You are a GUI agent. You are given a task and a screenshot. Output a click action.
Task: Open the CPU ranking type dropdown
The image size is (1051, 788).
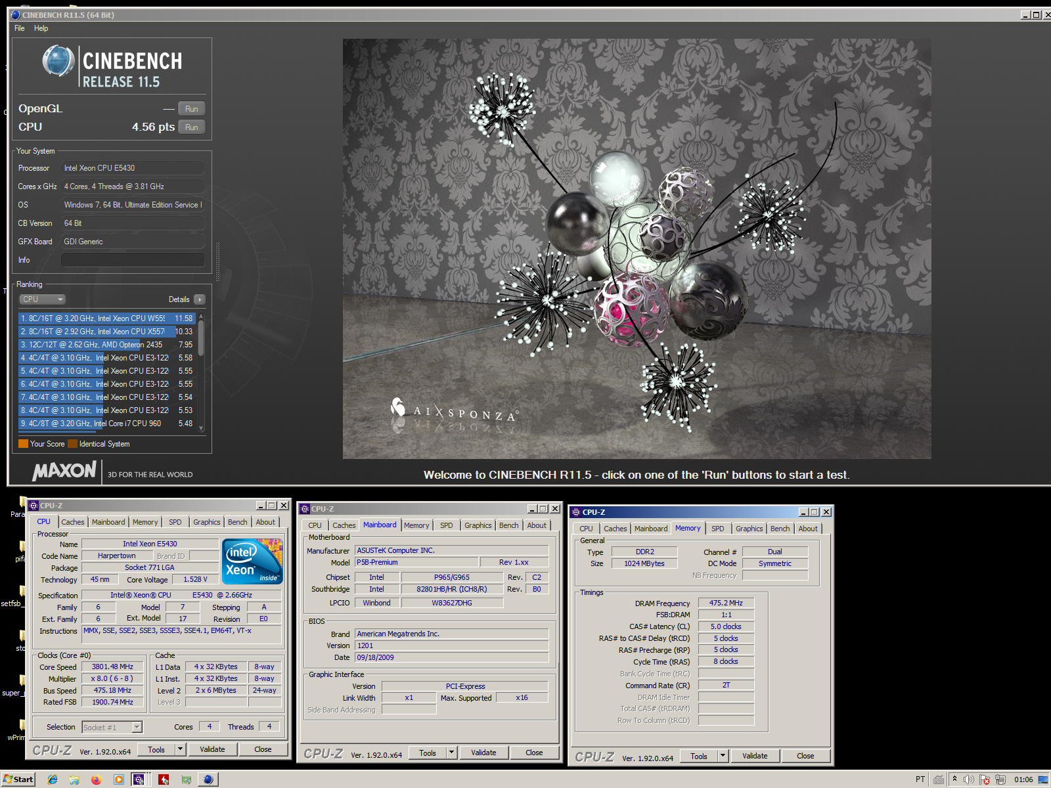(x=42, y=299)
